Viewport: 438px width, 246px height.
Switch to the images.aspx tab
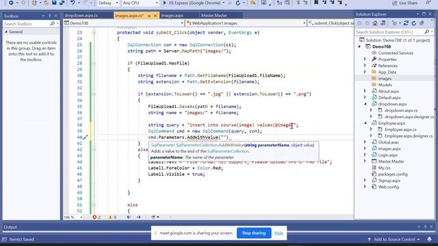click(x=172, y=16)
